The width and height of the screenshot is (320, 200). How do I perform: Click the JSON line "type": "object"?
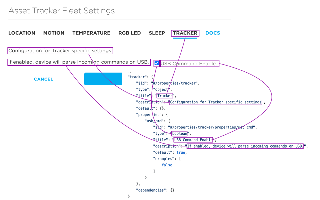pyautogui.click(x=154, y=89)
